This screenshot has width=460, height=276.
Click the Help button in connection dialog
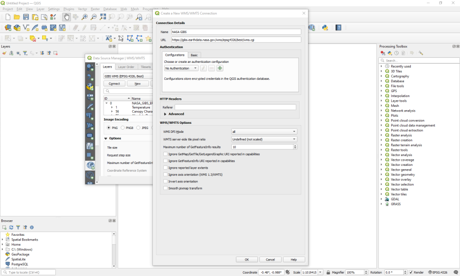coord(294,259)
